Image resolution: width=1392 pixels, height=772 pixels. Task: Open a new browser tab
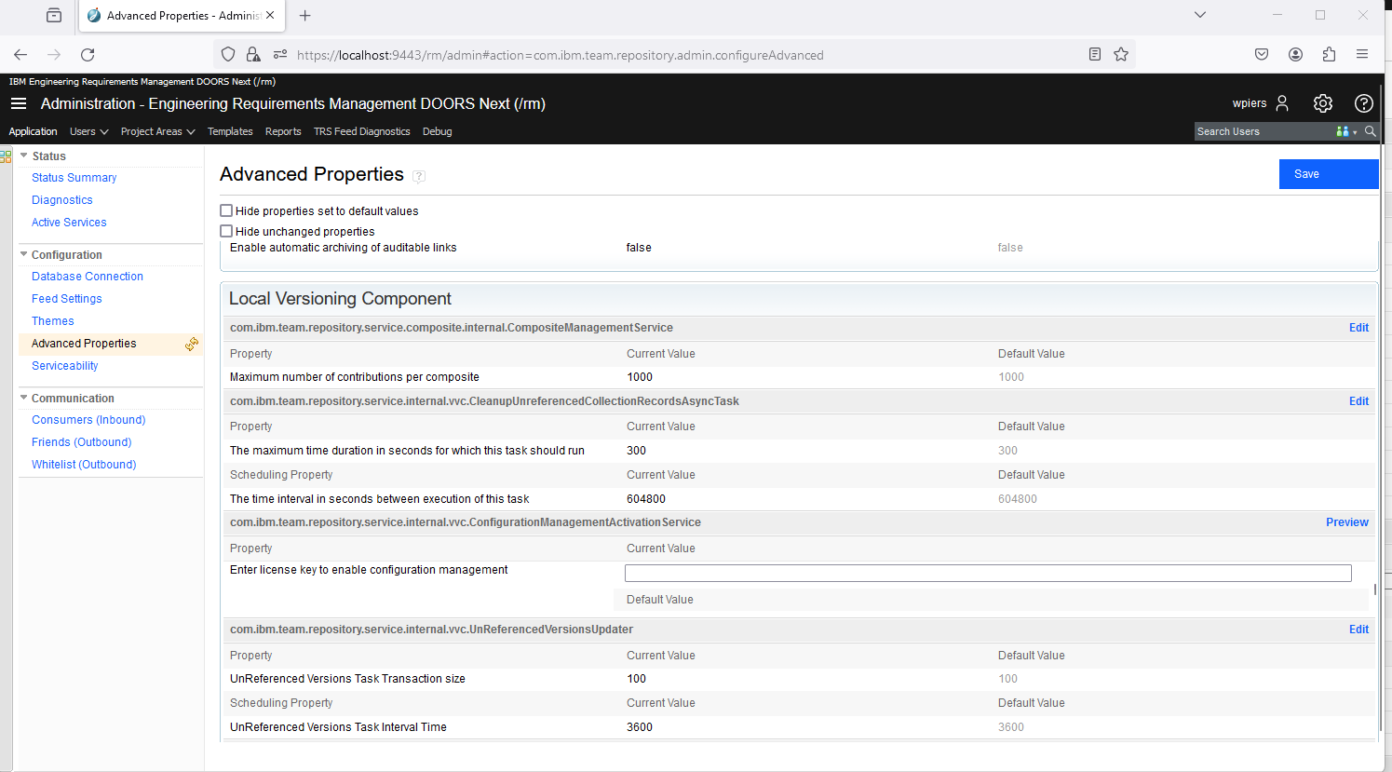[304, 16]
